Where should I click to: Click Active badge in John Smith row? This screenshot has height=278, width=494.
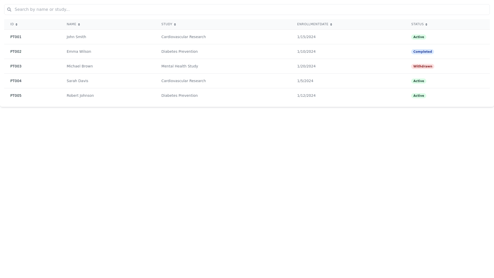click(x=419, y=37)
